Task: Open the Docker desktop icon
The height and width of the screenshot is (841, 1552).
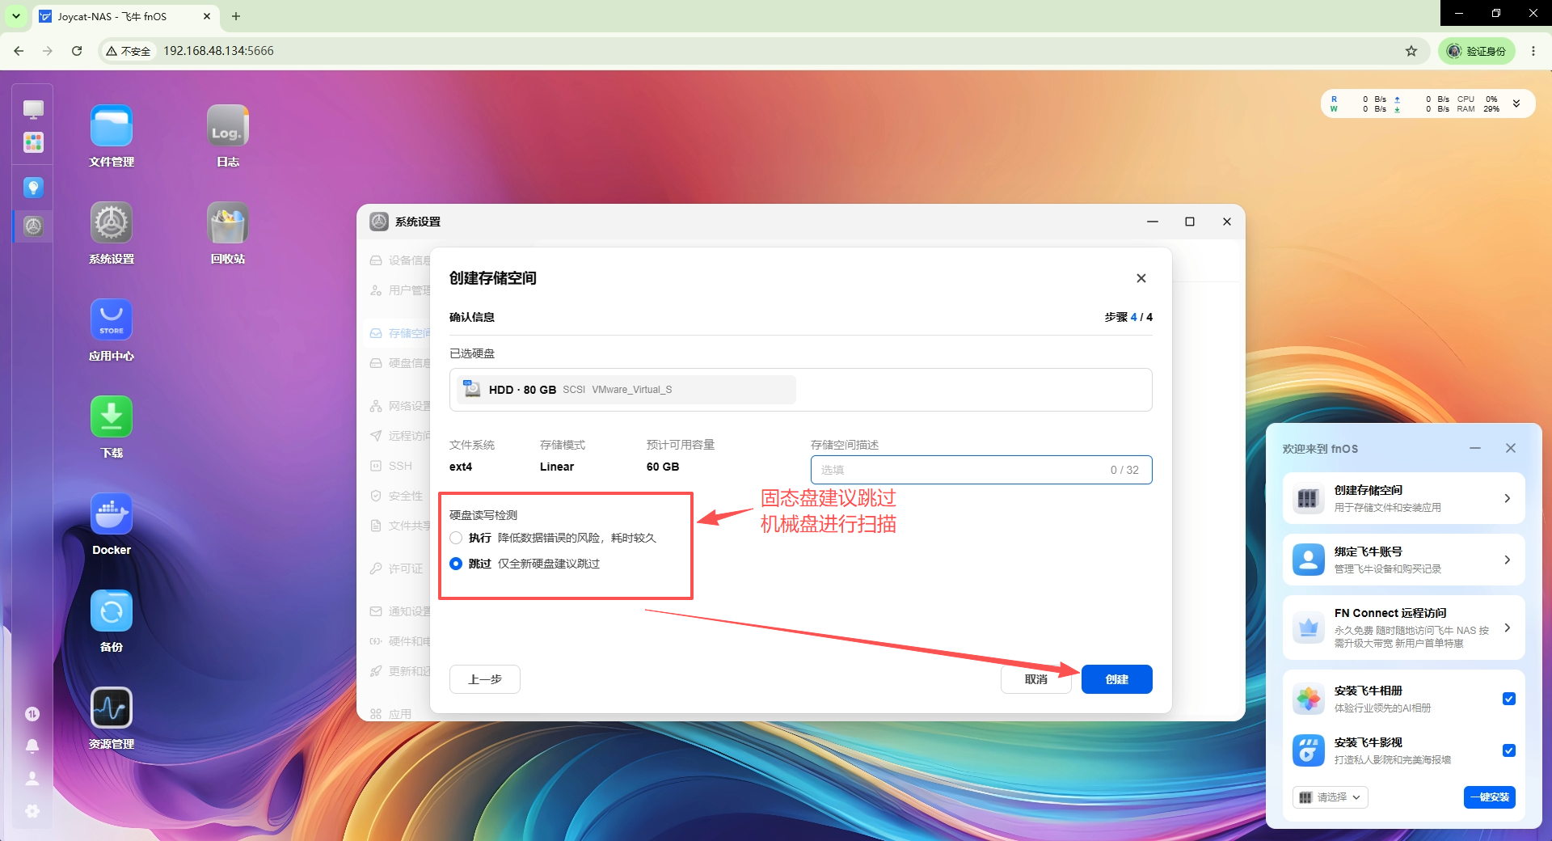Action: coord(112,514)
